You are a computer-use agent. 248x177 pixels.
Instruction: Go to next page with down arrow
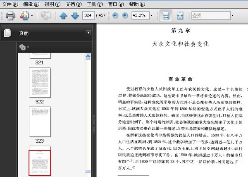click(x=75, y=16)
